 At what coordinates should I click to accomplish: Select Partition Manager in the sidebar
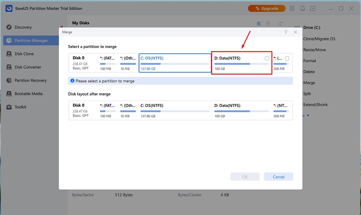tap(31, 41)
